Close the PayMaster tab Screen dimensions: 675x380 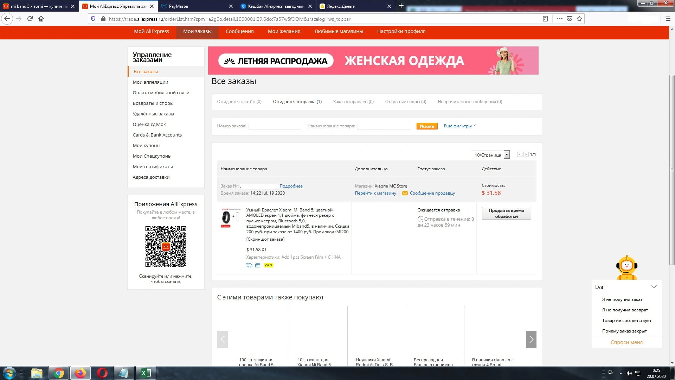(x=231, y=6)
